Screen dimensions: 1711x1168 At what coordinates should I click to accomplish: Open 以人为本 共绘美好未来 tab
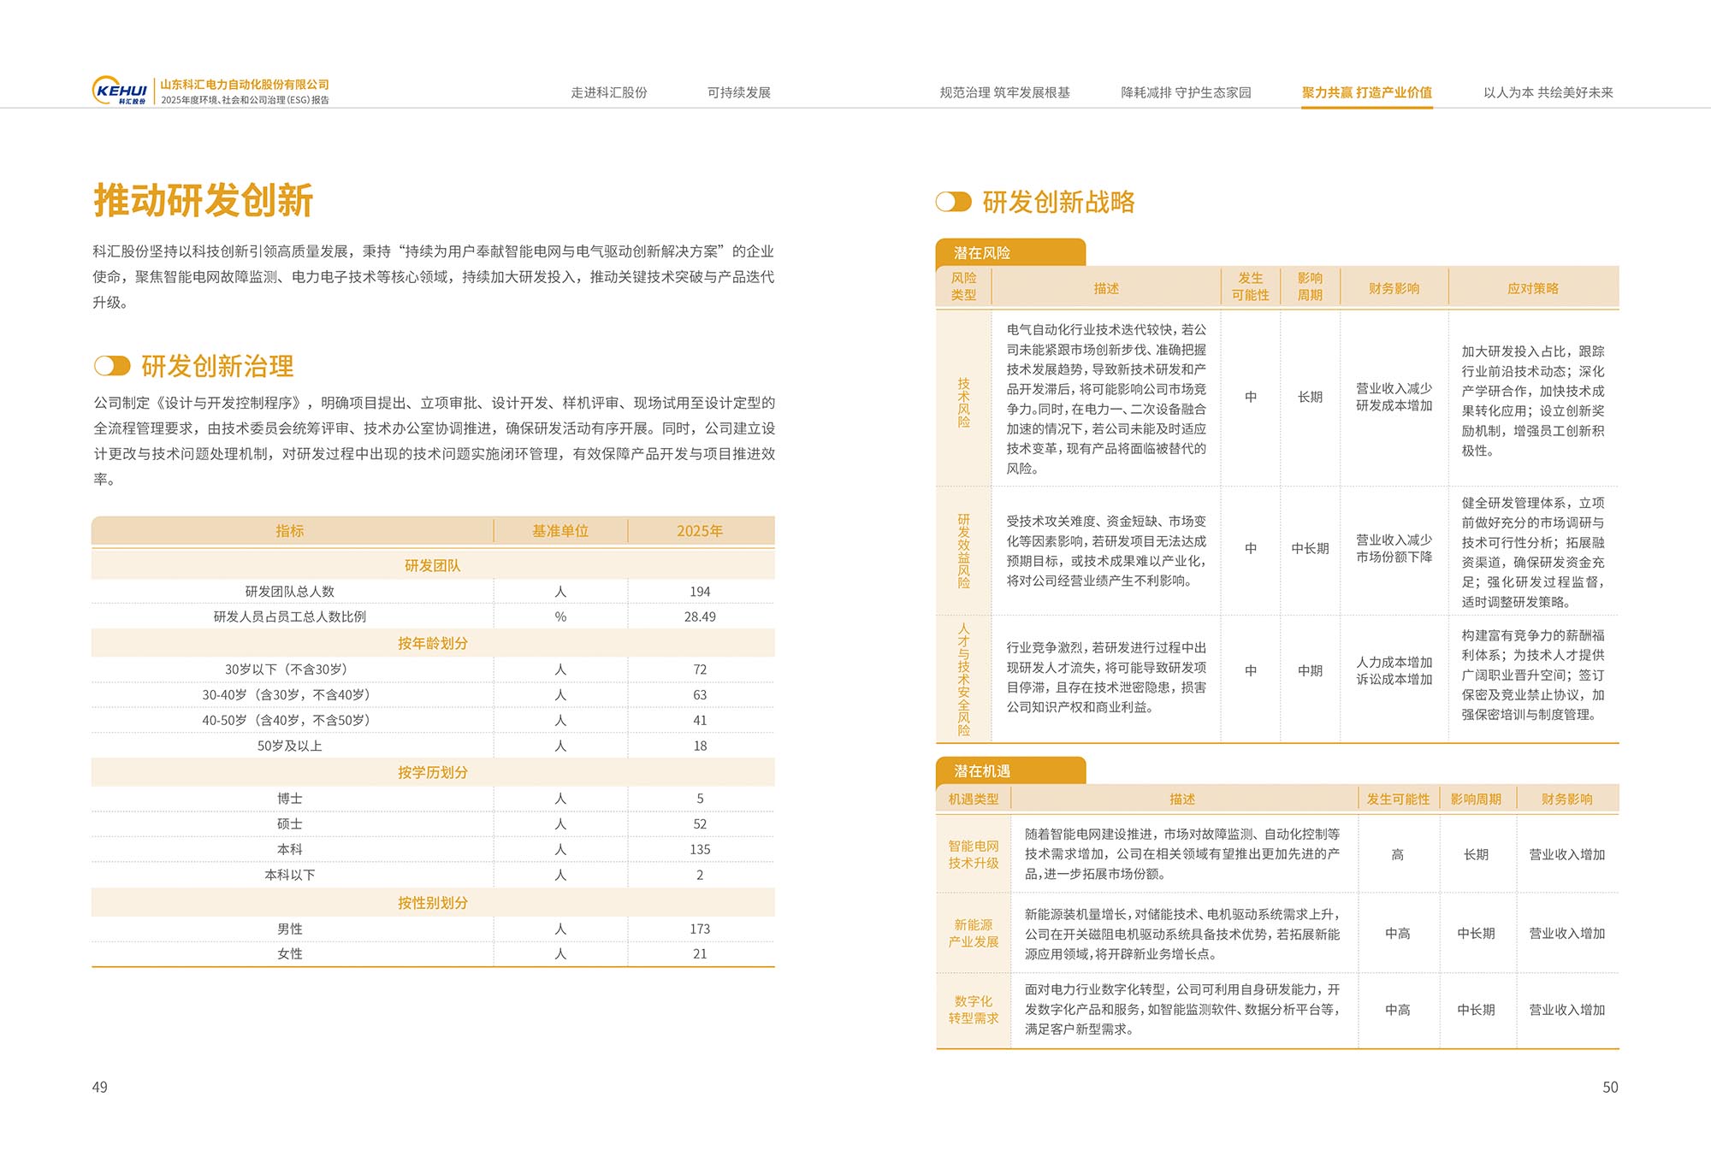(1548, 92)
